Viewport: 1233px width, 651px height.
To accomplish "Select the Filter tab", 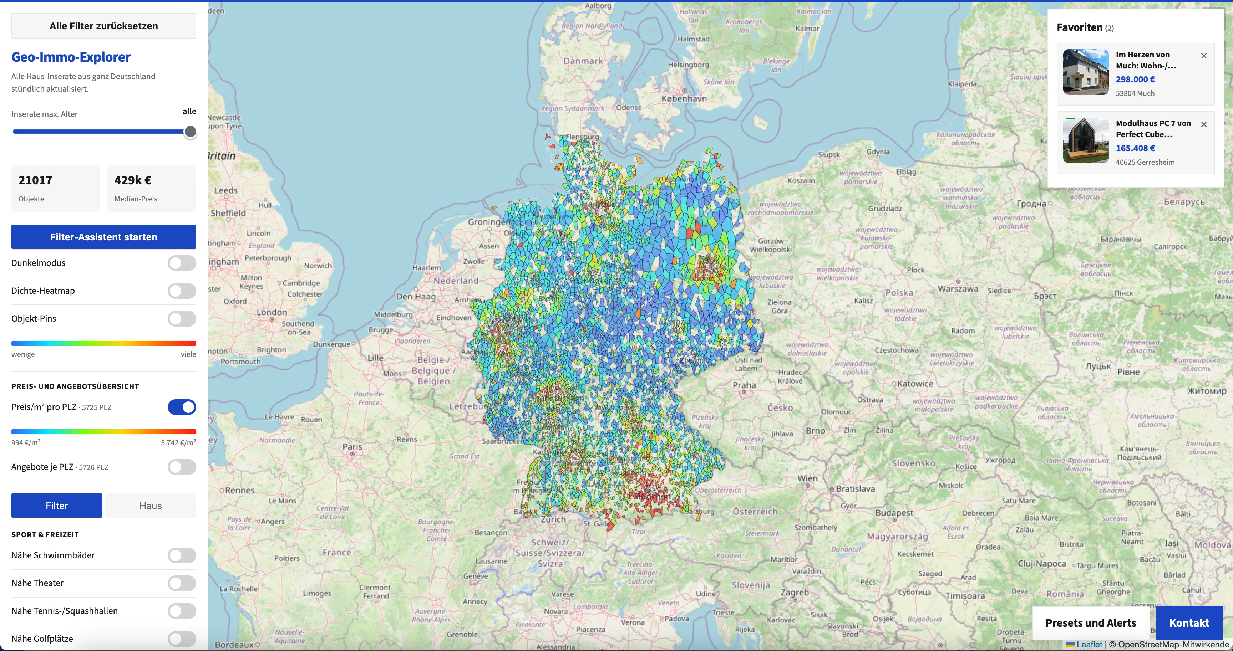I will click(56, 506).
